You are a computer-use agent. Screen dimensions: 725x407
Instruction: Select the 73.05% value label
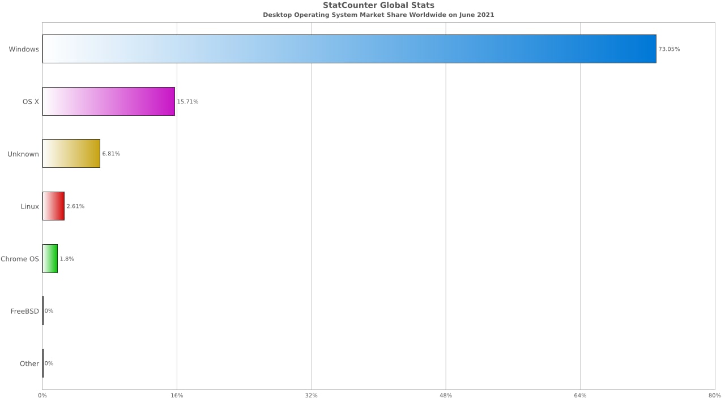669,49
